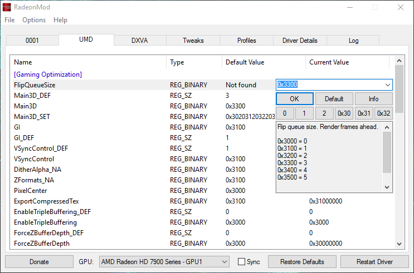414x273 pixels.
Task: Click the info box scroll down arrow
Action: [x=387, y=187]
